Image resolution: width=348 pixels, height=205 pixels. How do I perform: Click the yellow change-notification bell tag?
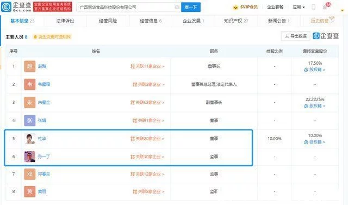click(x=52, y=37)
